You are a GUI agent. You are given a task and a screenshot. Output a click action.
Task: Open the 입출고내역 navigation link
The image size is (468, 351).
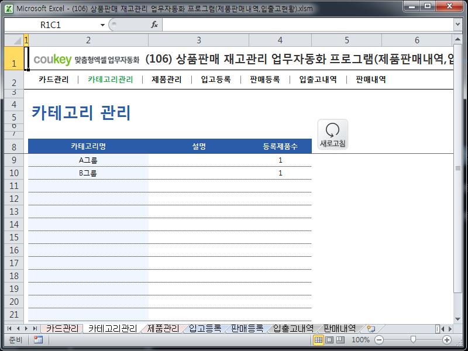coord(318,80)
